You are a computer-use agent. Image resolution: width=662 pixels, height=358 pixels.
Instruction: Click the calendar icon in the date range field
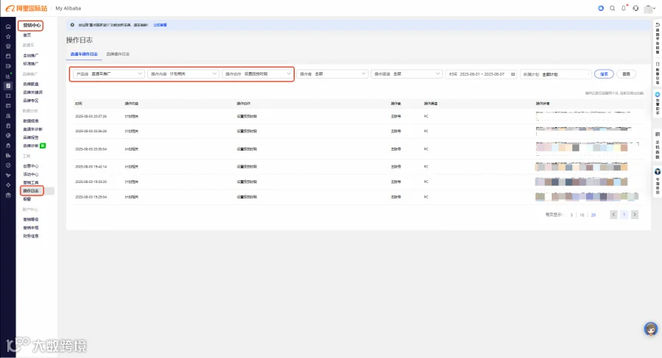coord(513,74)
